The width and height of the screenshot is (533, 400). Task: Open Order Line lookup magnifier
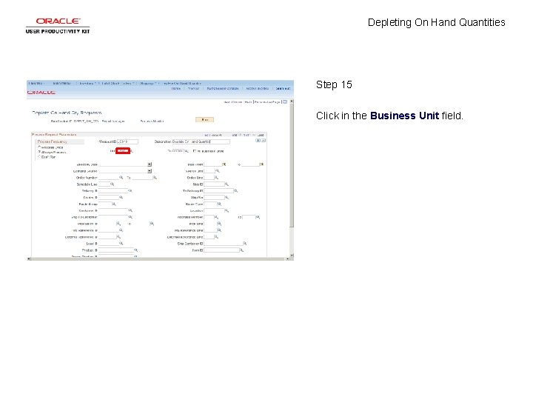(216, 178)
